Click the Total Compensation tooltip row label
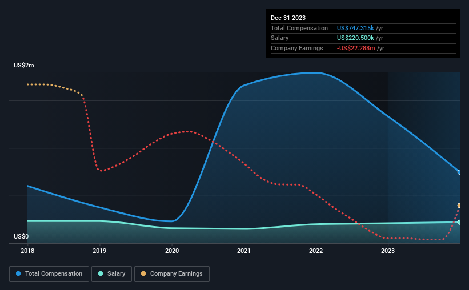The height and width of the screenshot is (290, 469). [299, 28]
